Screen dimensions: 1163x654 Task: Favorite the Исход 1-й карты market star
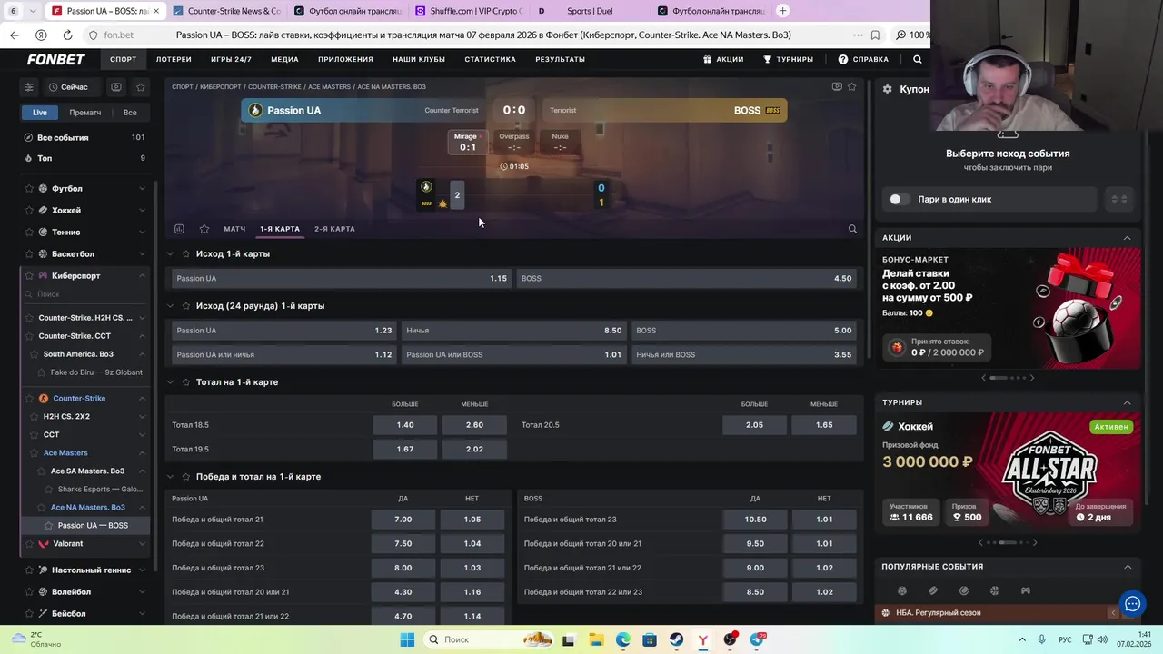coord(186,254)
